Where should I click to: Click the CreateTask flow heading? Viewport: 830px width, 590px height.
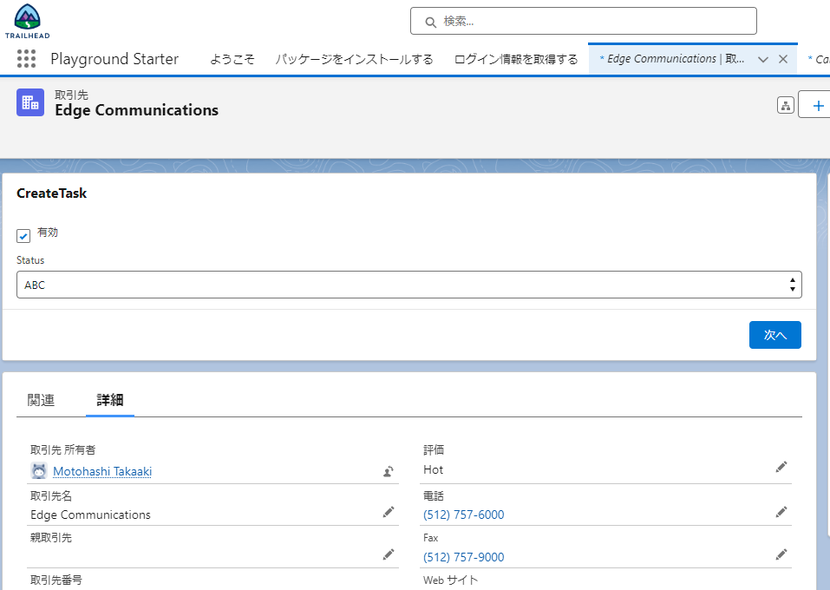pos(51,193)
